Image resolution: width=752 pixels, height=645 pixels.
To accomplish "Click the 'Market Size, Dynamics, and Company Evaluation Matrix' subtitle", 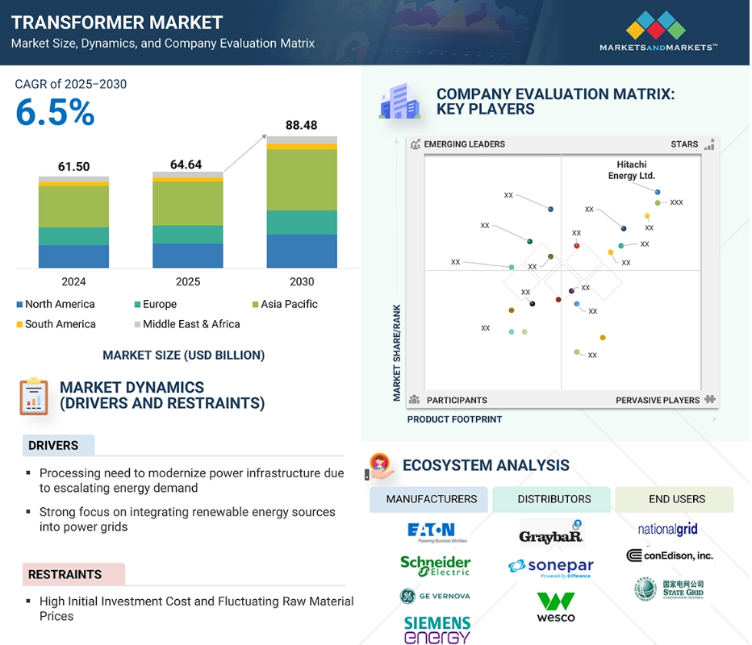I will tap(163, 43).
